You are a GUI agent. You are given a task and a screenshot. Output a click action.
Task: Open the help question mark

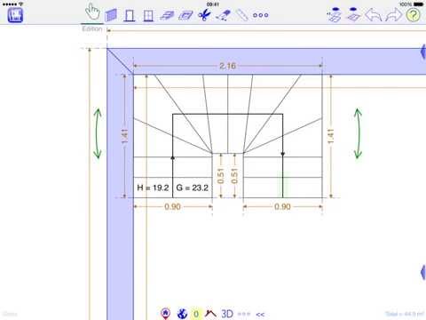pos(413,15)
